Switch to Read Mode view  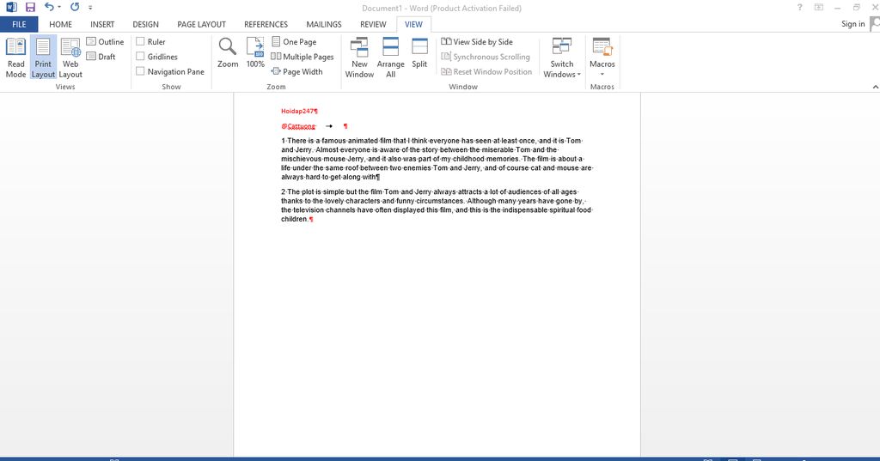[15, 58]
